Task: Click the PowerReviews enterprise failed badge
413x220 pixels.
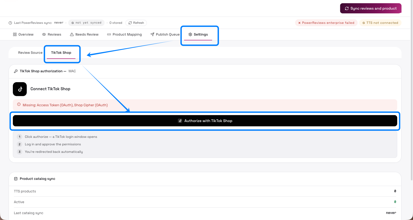Action: (x=326, y=23)
